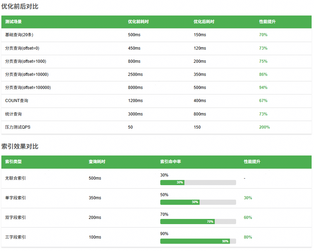Select the 三字段索引 row label
The image size is (314, 251).
(16, 237)
